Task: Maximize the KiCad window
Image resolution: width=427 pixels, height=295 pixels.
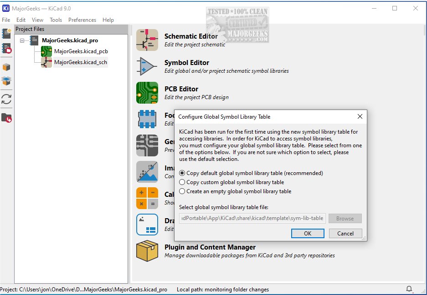Action: 395,9
